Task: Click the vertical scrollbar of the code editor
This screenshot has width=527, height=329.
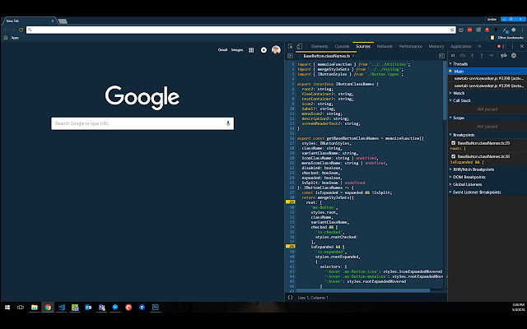Action: (445, 91)
